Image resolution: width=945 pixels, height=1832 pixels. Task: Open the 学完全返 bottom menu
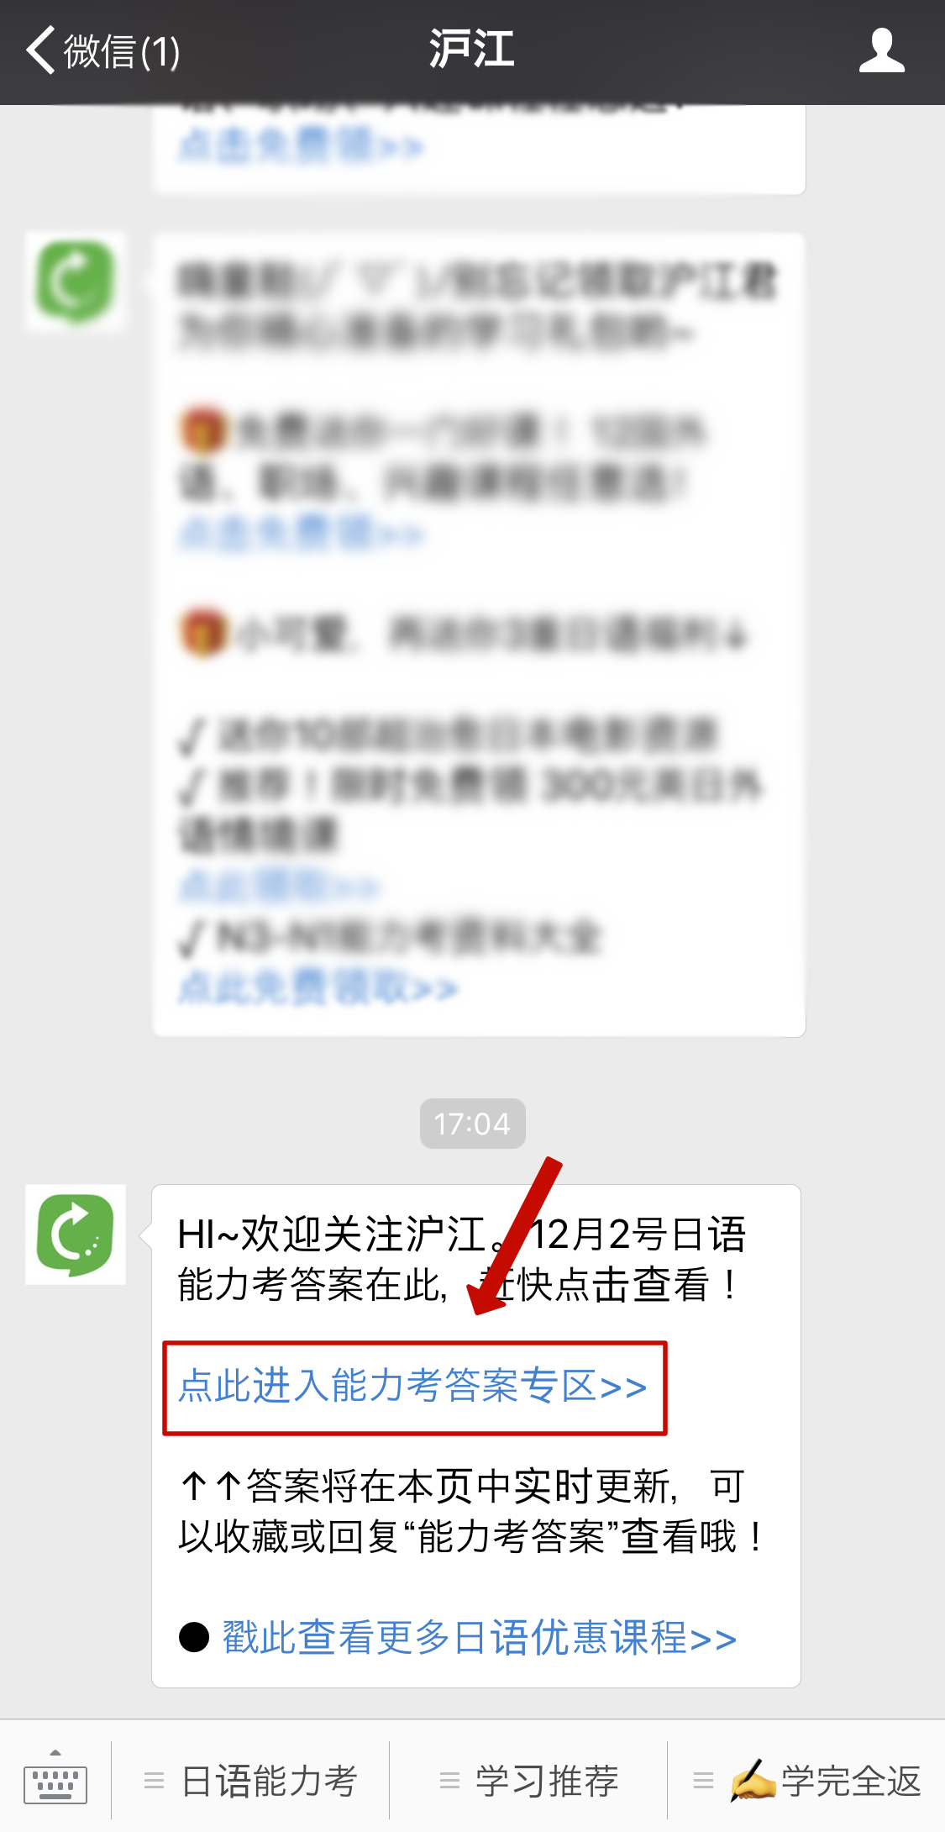tap(807, 1781)
